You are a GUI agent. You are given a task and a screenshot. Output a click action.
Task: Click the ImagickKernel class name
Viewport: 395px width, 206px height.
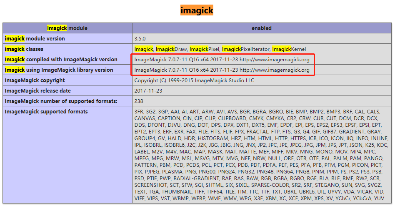[x=289, y=49]
